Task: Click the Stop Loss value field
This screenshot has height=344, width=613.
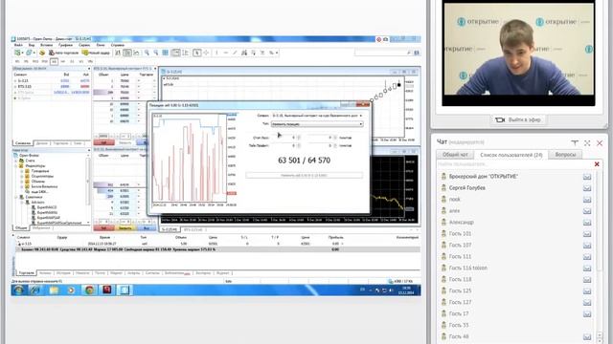Action: (x=284, y=138)
